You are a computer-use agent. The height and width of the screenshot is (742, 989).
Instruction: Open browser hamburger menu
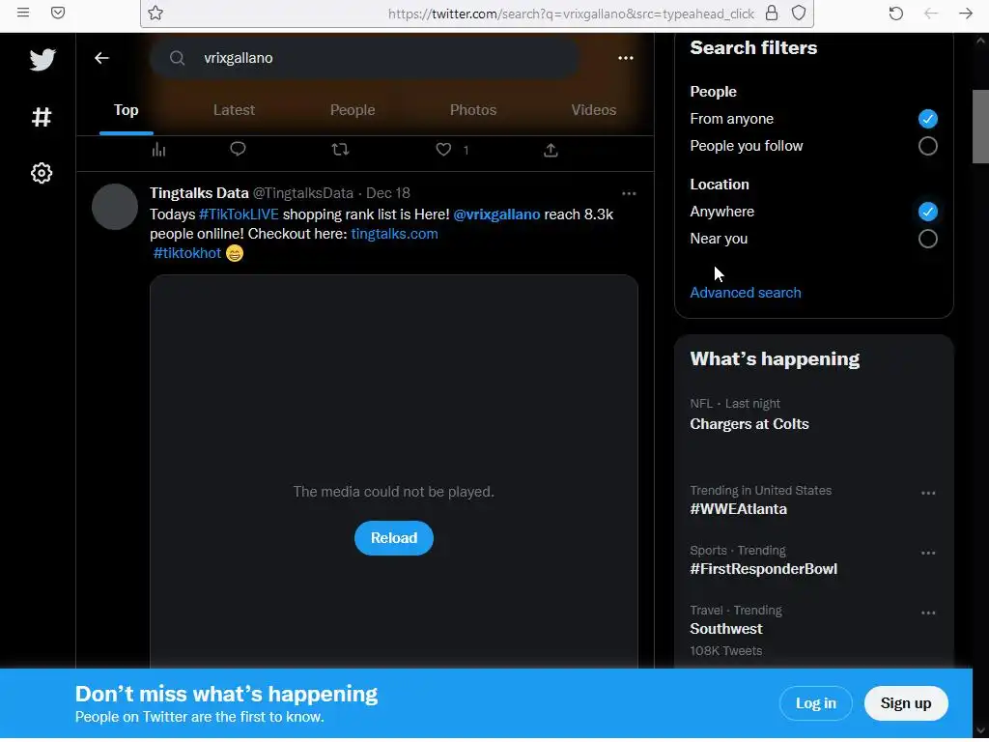pos(23,13)
